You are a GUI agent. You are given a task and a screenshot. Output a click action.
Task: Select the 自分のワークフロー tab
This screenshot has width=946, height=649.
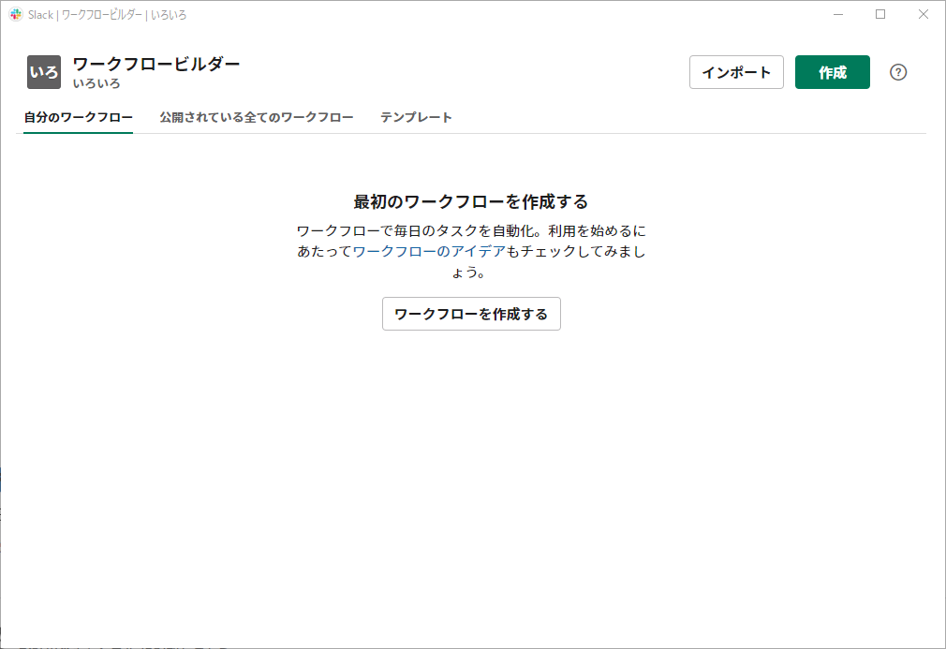(x=78, y=117)
